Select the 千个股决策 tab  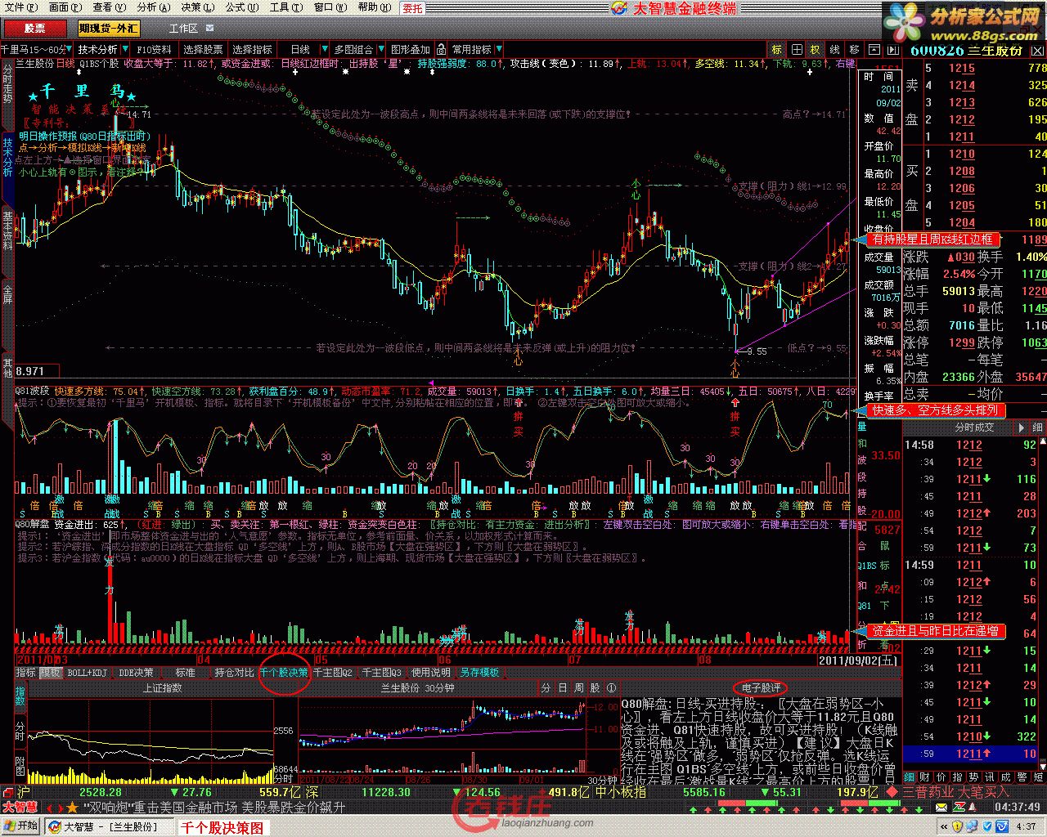pos(284,673)
